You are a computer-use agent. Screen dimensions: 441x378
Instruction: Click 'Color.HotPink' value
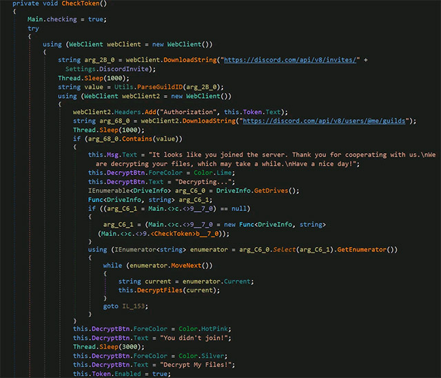[x=205, y=329]
